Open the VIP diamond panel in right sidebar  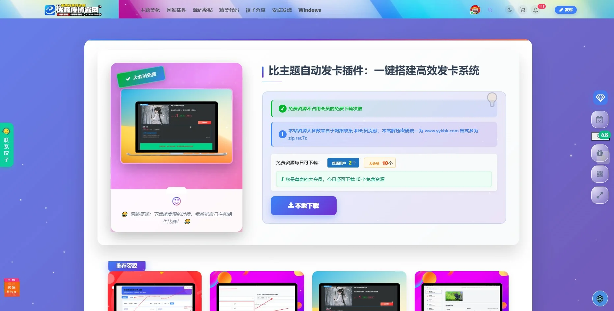(x=600, y=98)
